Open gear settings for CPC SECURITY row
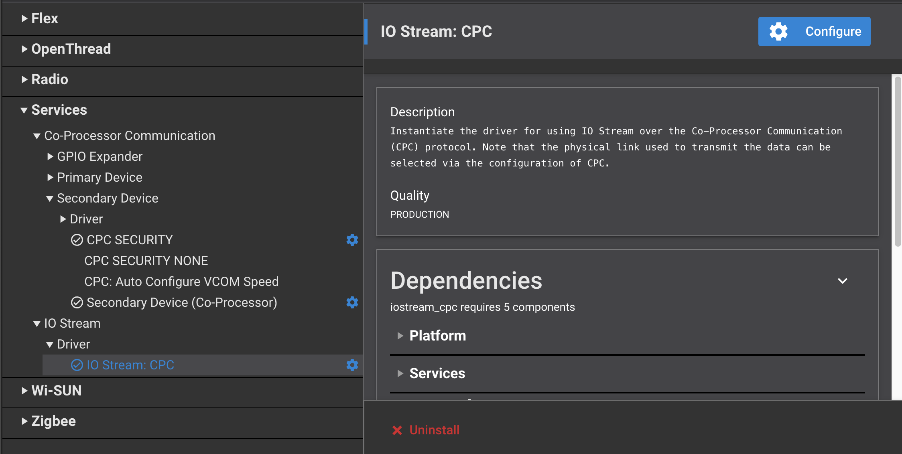 tap(352, 240)
